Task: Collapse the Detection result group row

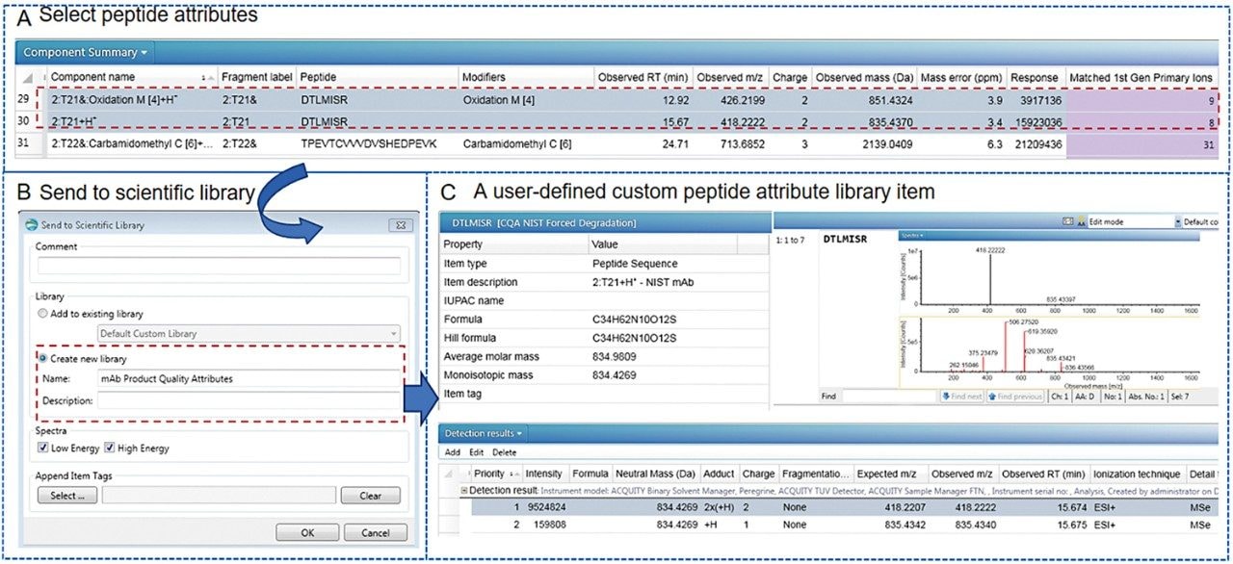Action: 463,491
